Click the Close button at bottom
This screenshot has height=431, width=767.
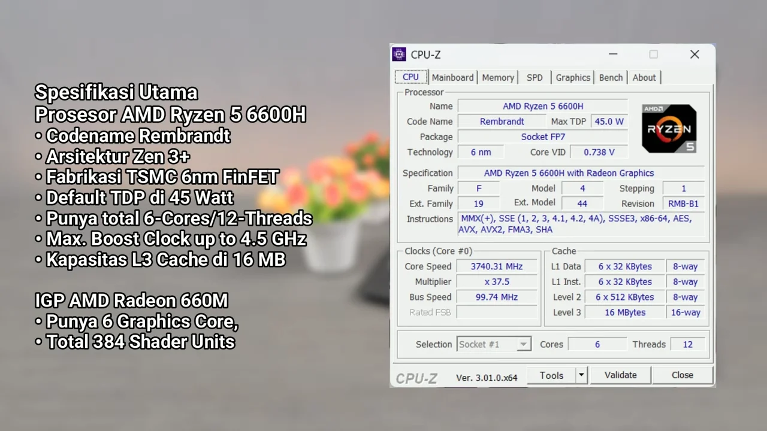(x=683, y=375)
